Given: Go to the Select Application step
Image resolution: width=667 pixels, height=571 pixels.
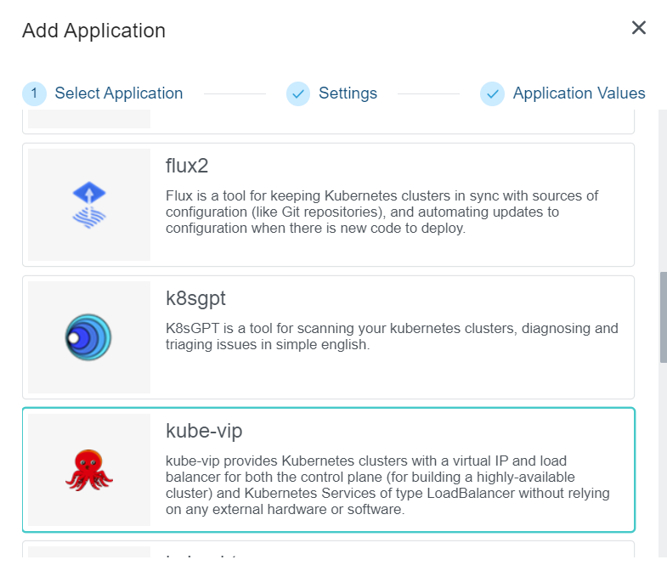Looking at the screenshot, I should [118, 93].
